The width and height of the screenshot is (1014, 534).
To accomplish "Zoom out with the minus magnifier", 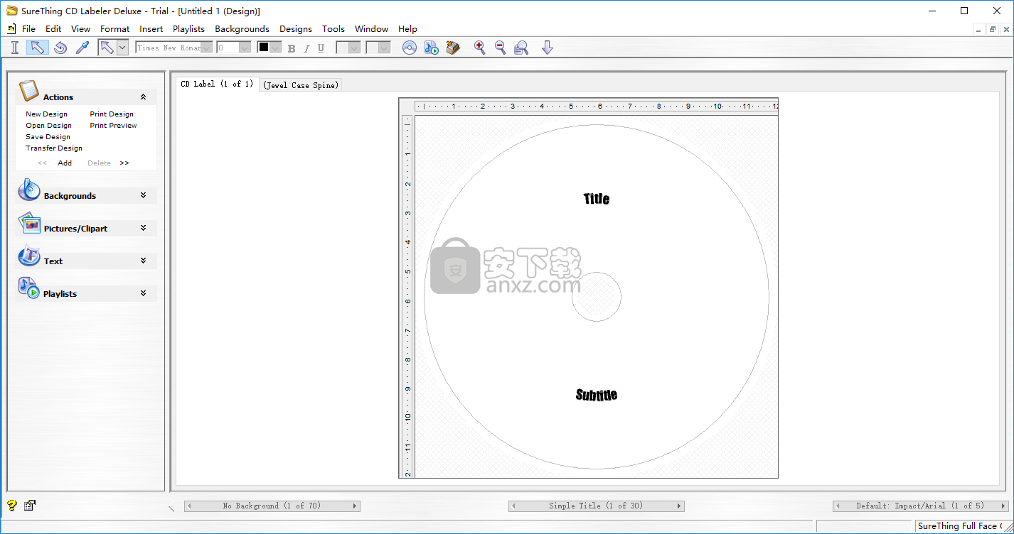I will [x=501, y=48].
